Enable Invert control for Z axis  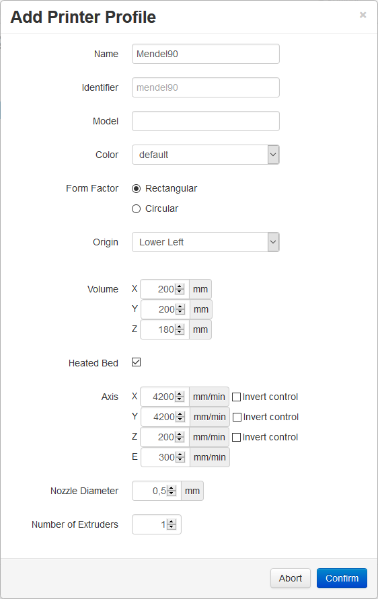pyautogui.click(x=237, y=437)
